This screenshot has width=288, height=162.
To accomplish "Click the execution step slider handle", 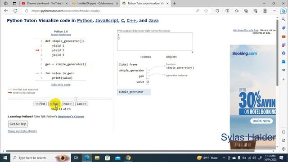I will tap(75, 99).
